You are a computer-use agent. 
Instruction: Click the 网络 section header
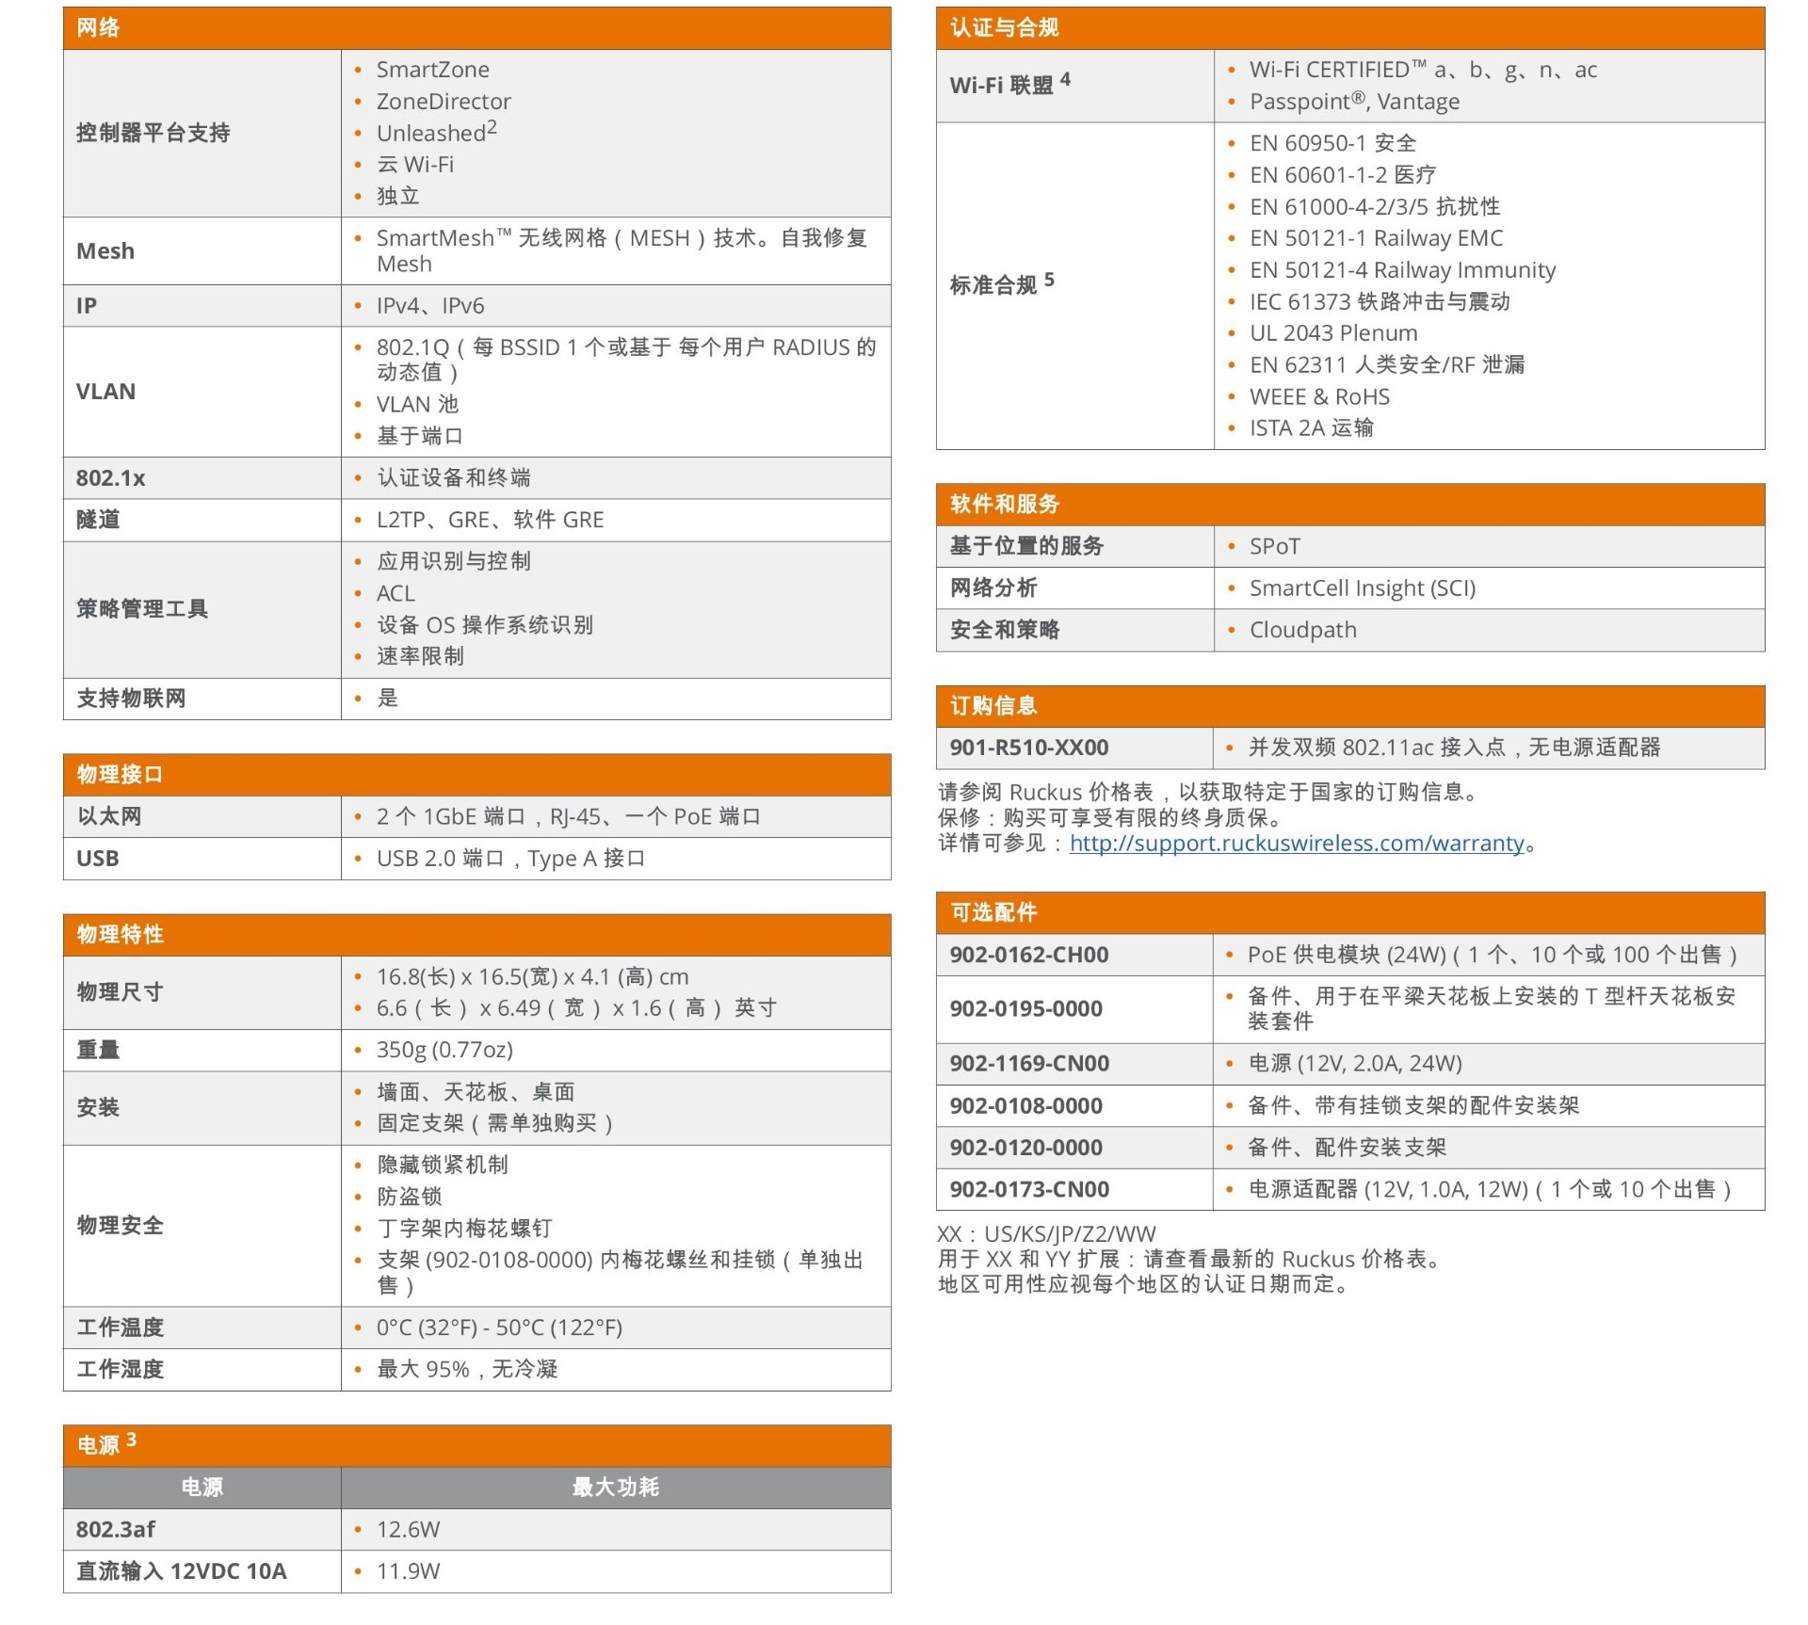click(476, 28)
